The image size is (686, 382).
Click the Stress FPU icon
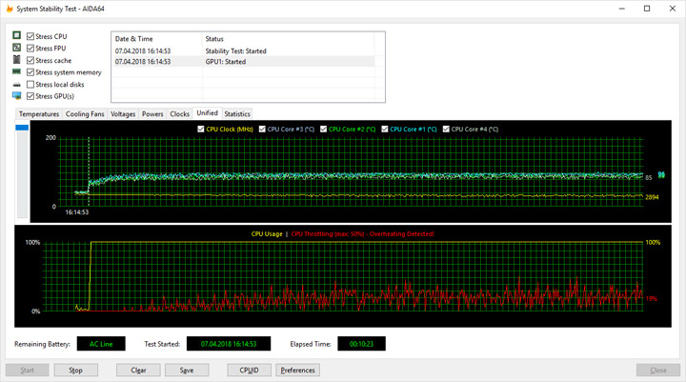pyautogui.click(x=16, y=48)
